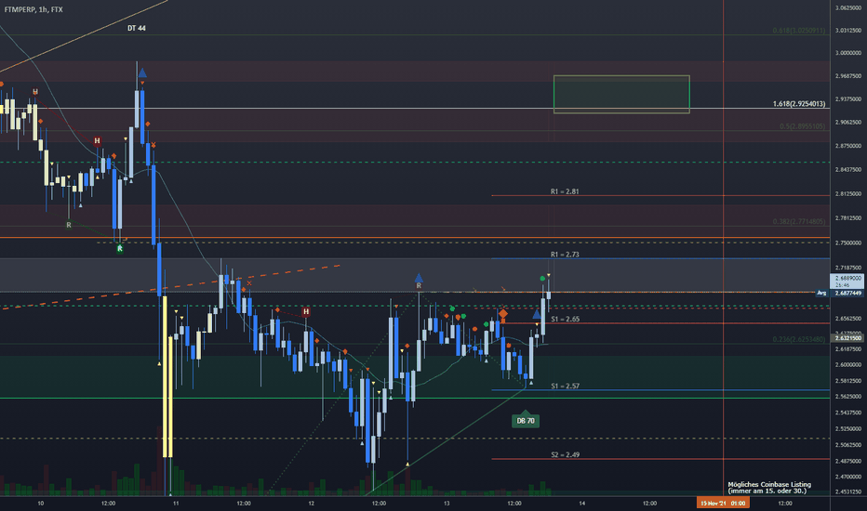
Task: Click the Mögliches Coinbase Listing note
Action: pyautogui.click(x=769, y=487)
